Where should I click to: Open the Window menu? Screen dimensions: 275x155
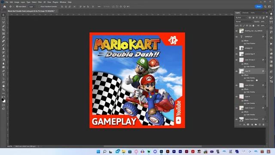point(63,2)
